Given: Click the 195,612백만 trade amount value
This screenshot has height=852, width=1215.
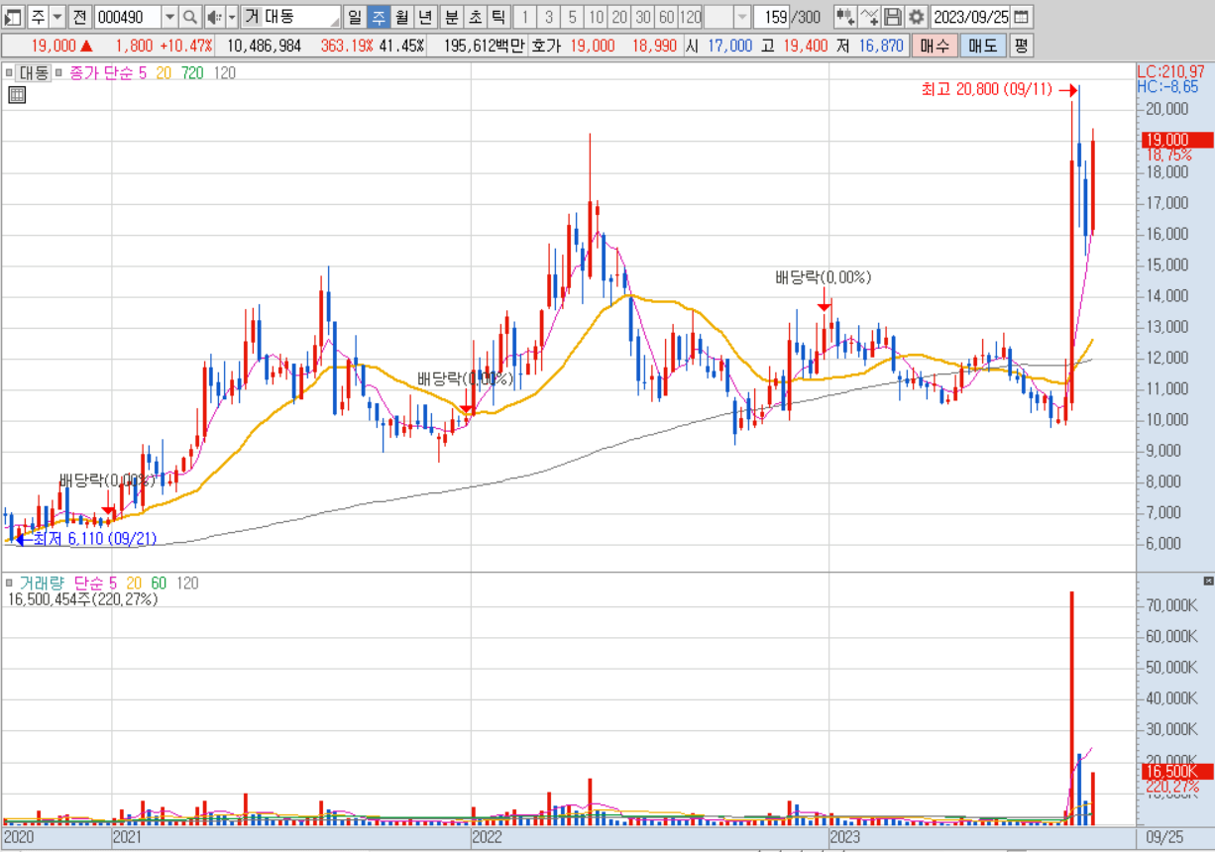Looking at the screenshot, I should point(484,46).
